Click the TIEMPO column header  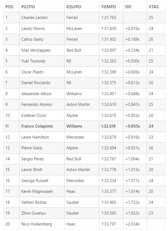pos(111,7)
